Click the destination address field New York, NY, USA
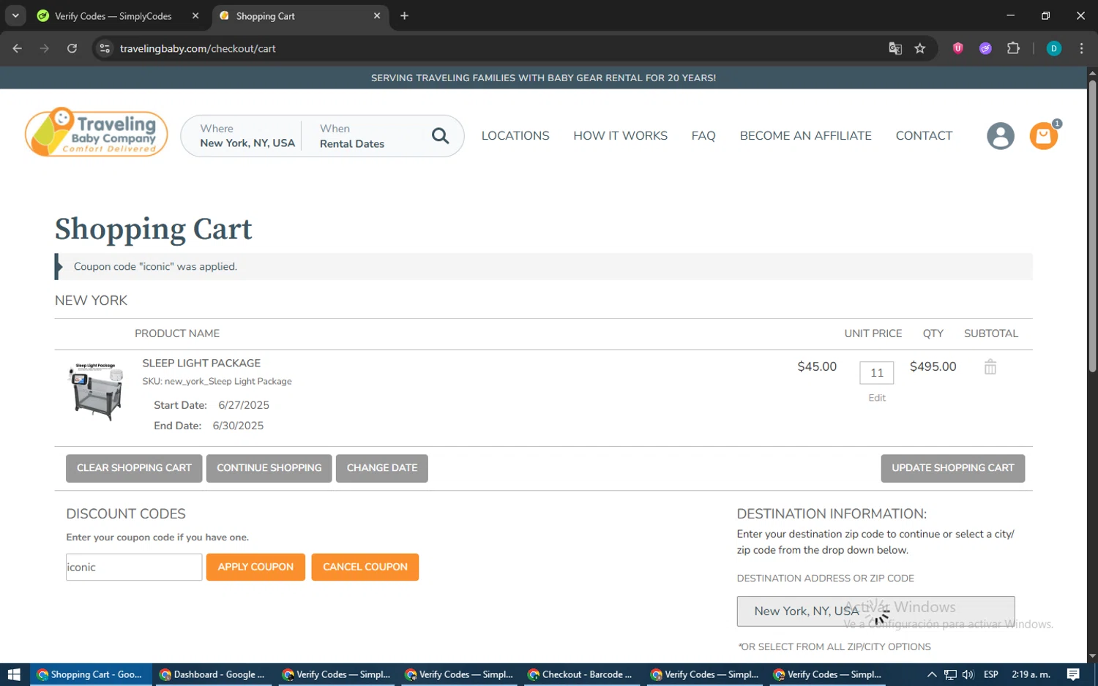The width and height of the screenshot is (1098, 686). pyautogui.click(x=875, y=611)
